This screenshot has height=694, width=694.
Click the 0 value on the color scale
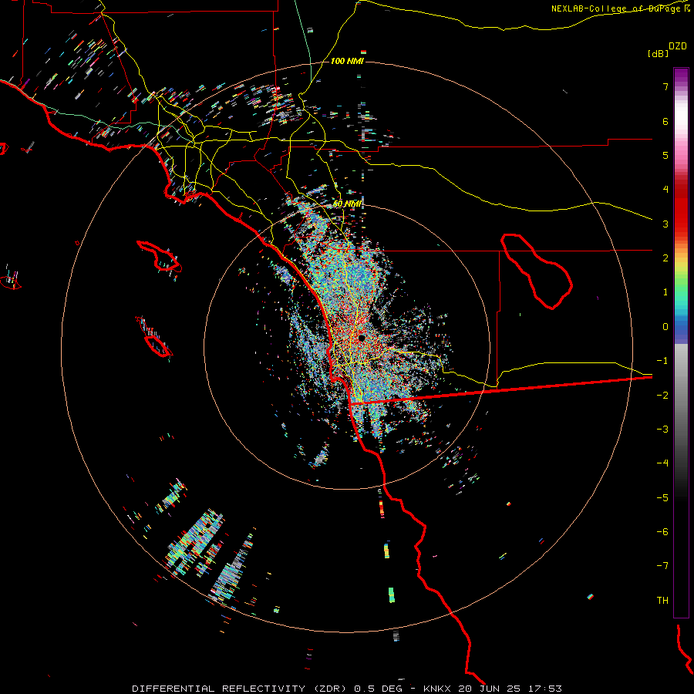665,327
